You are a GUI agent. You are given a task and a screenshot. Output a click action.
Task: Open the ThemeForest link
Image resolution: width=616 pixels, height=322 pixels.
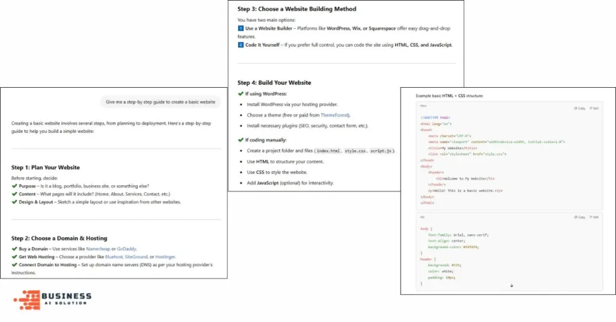(334, 115)
